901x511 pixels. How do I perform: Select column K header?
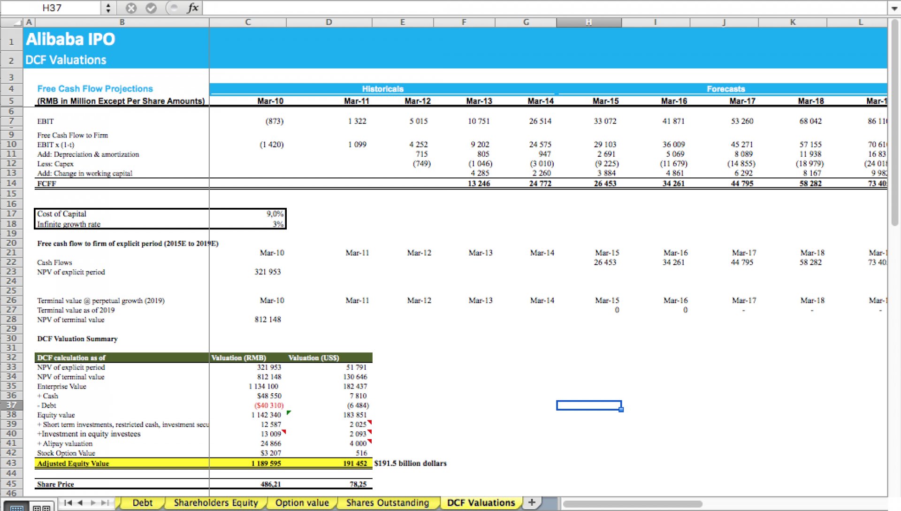[x=793, y=22]
